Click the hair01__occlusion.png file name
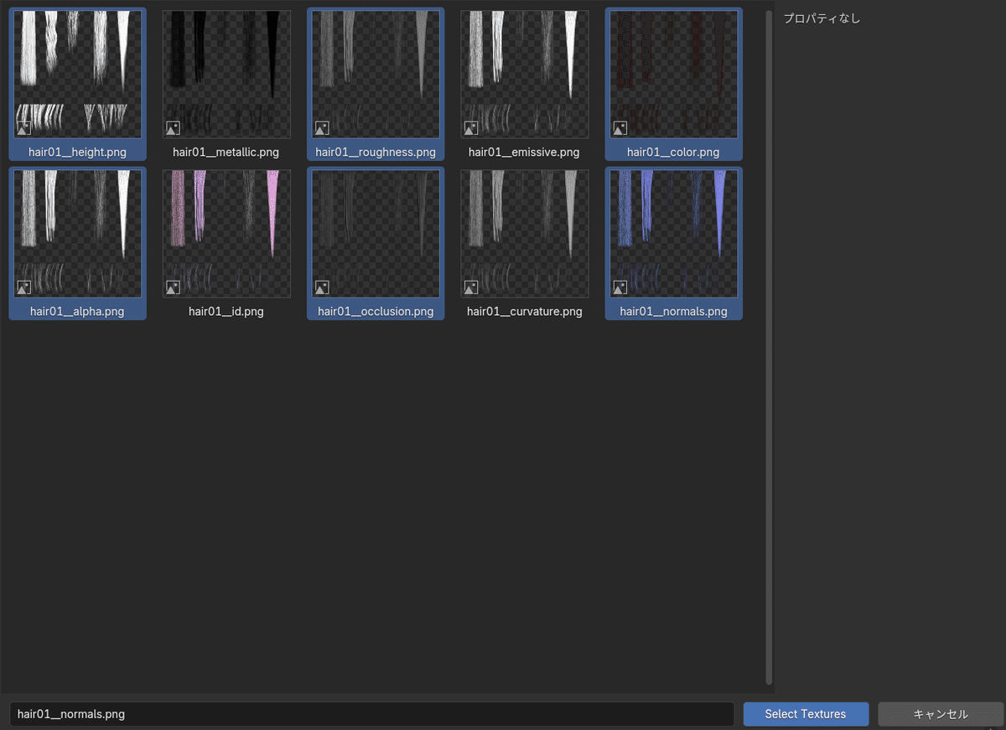Image resolution: width=1006 pixels, height=730 pixels. [376, 312]
